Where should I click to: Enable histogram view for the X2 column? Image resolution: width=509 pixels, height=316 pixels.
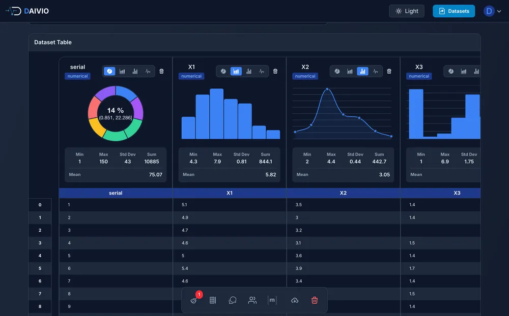coord(350,71)
